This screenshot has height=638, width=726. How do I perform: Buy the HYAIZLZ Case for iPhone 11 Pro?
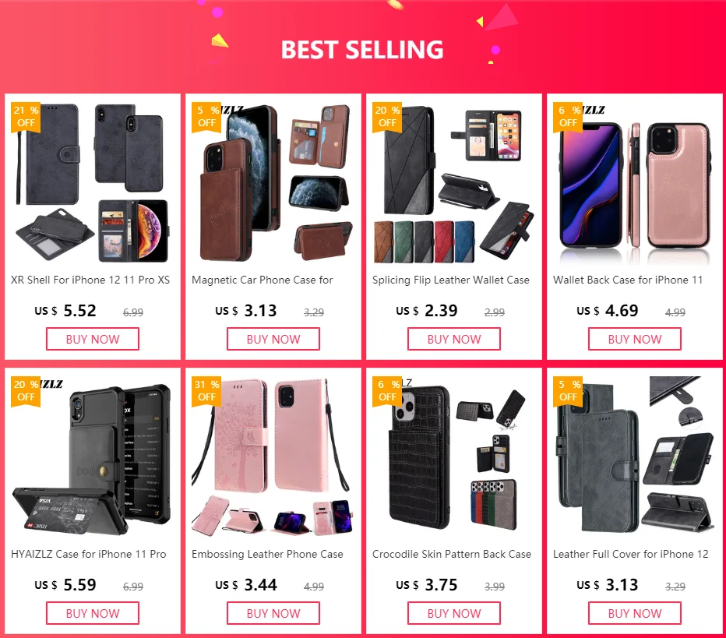(x=93, y=613)
